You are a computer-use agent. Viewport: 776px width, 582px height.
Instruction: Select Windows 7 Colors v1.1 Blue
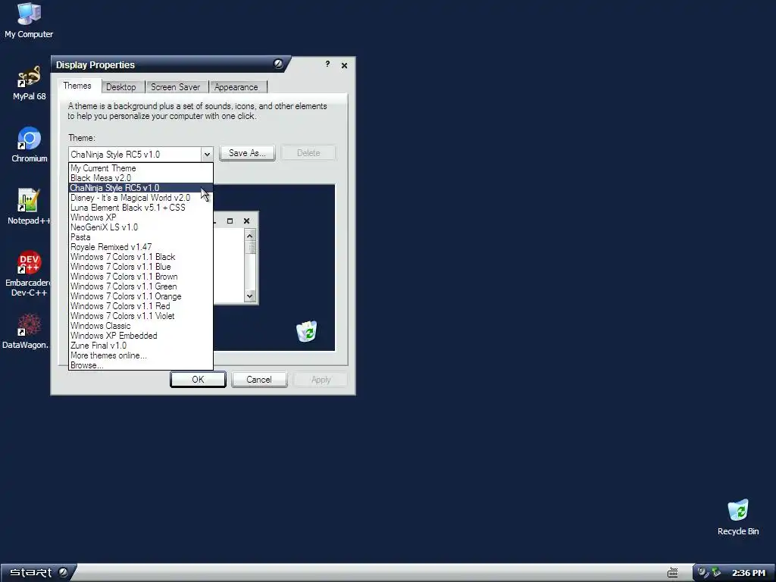[x=140, y=267]
